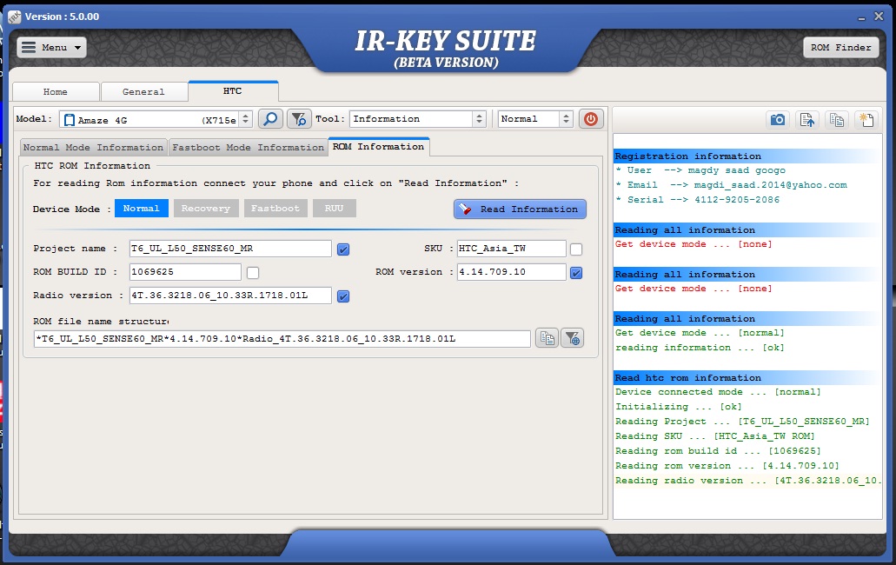
Task: Enable the SKU checkbox
Action: click(x=576, y=249)
